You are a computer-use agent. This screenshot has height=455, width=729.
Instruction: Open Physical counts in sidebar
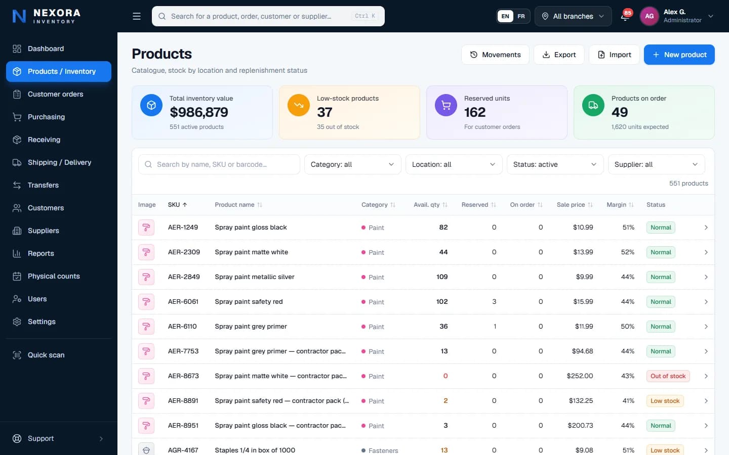click(59, 276)
